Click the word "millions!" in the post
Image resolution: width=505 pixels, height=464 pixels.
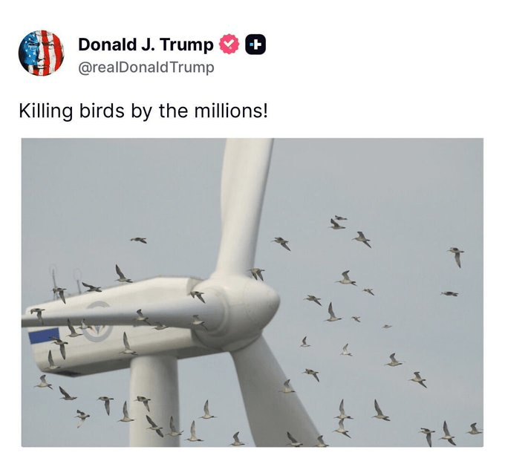tap(231, 111)
